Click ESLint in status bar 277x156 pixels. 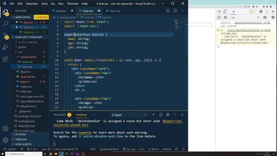[x=154, y=149]
